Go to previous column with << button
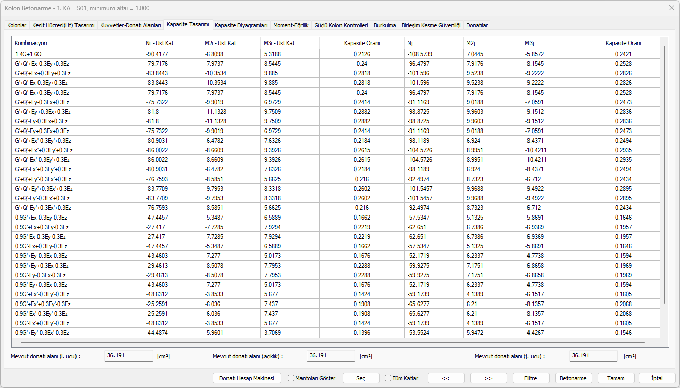680x388 pixels. point(446,378)
